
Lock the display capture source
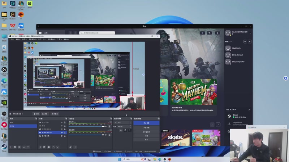click(x=65, y=136)
